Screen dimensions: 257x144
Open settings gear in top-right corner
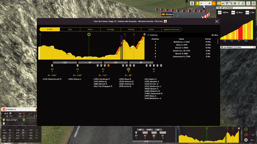click(253, 3)
